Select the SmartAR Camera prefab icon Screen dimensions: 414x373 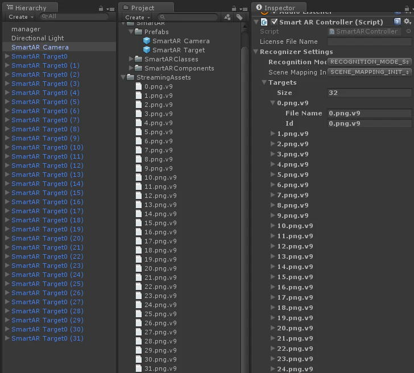[147, 41]
